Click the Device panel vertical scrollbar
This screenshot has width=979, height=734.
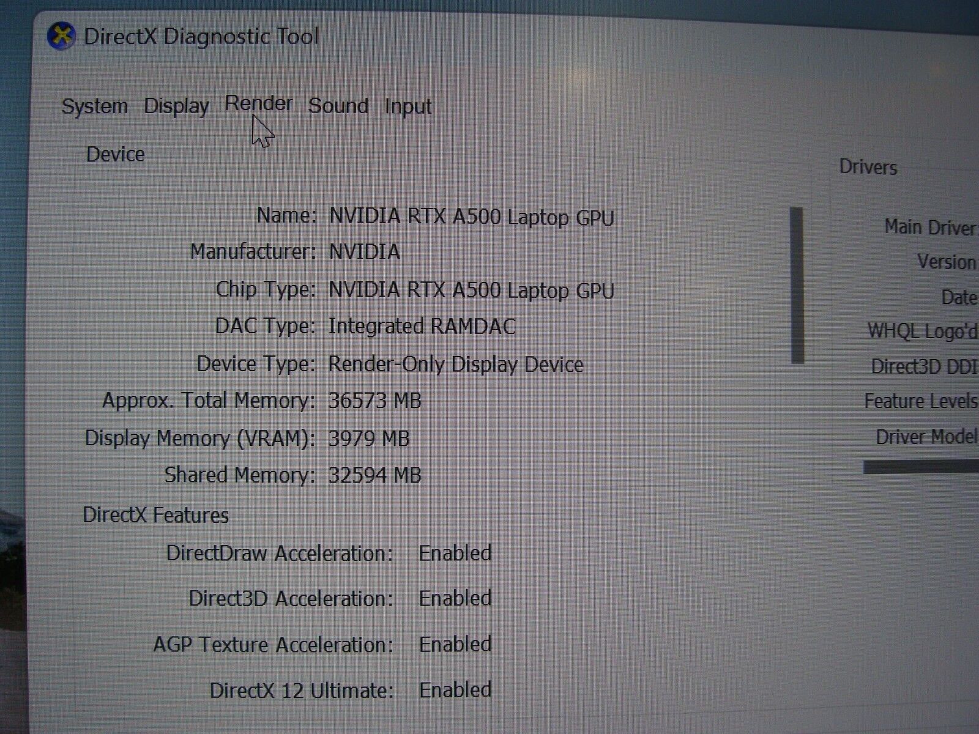pos(797,285)
